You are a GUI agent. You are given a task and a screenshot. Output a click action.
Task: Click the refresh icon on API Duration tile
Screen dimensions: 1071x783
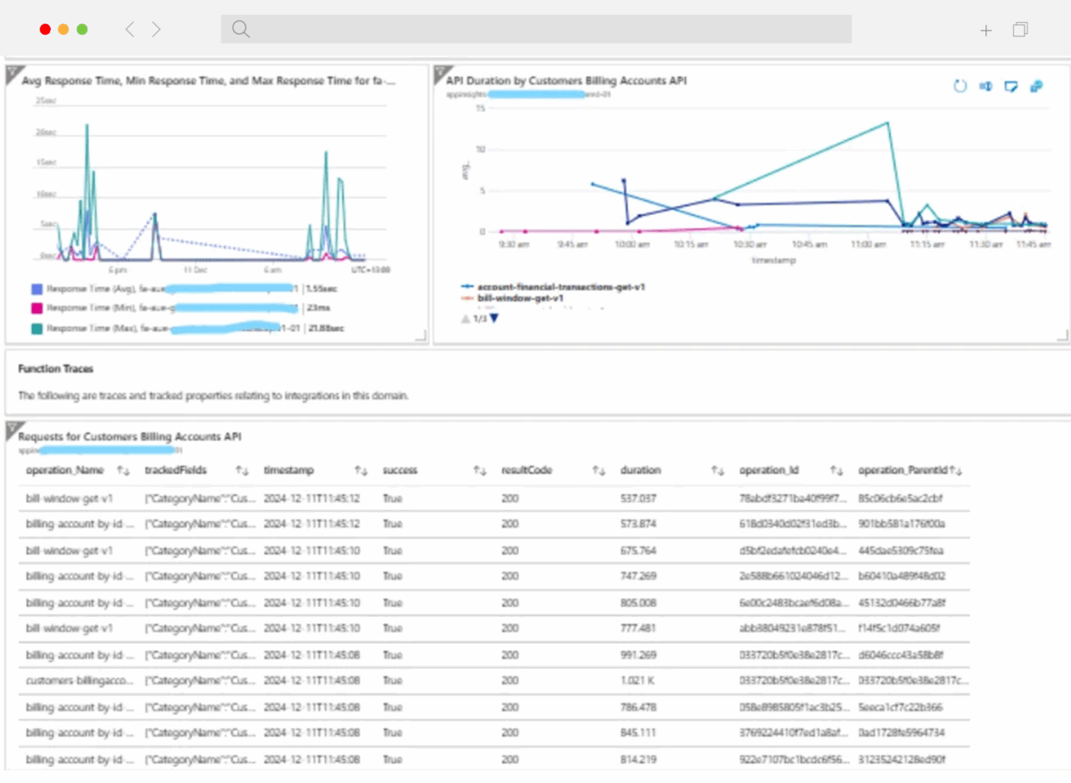pos(960,87)
